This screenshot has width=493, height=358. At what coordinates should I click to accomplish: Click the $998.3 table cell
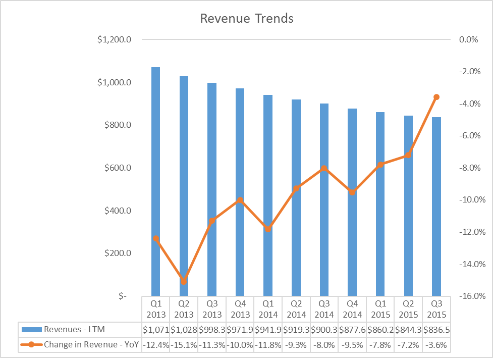pyautogui.click(x=212, y=330)
